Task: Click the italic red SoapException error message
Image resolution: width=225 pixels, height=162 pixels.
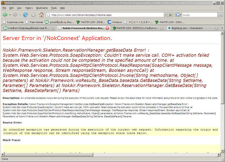Action: point(107,70)
